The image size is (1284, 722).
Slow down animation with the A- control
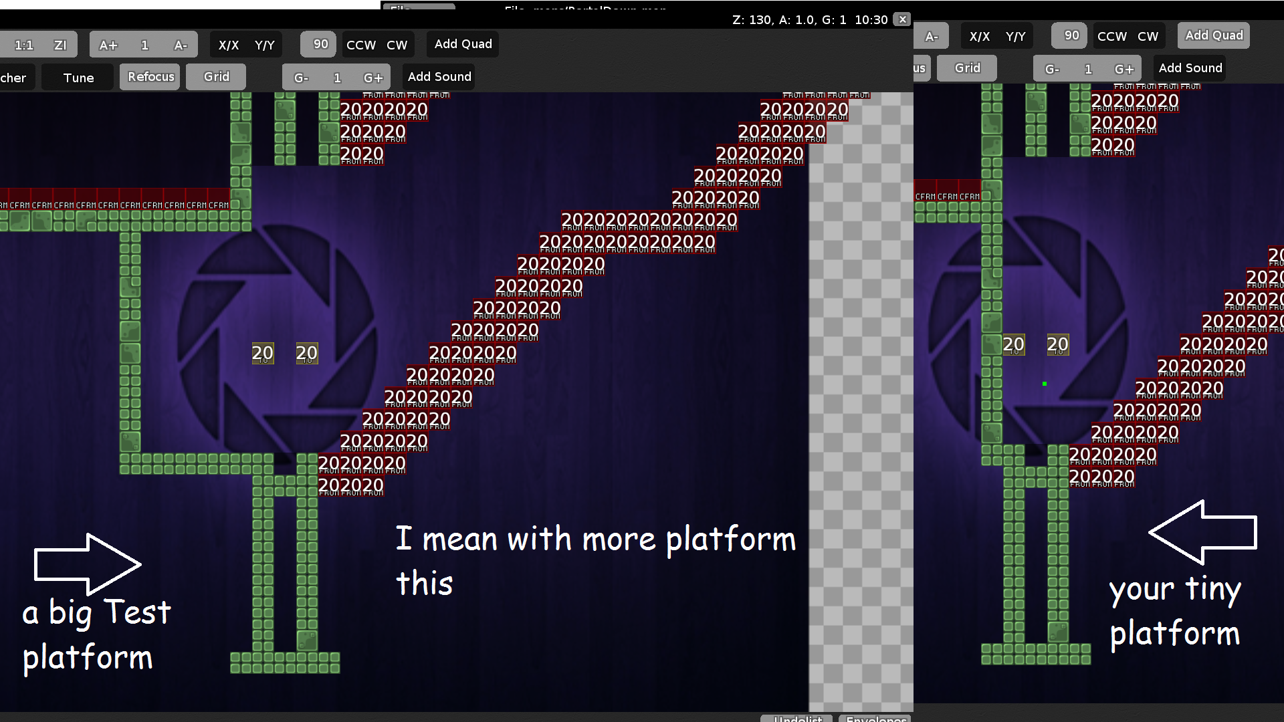[x=179, y=44]
